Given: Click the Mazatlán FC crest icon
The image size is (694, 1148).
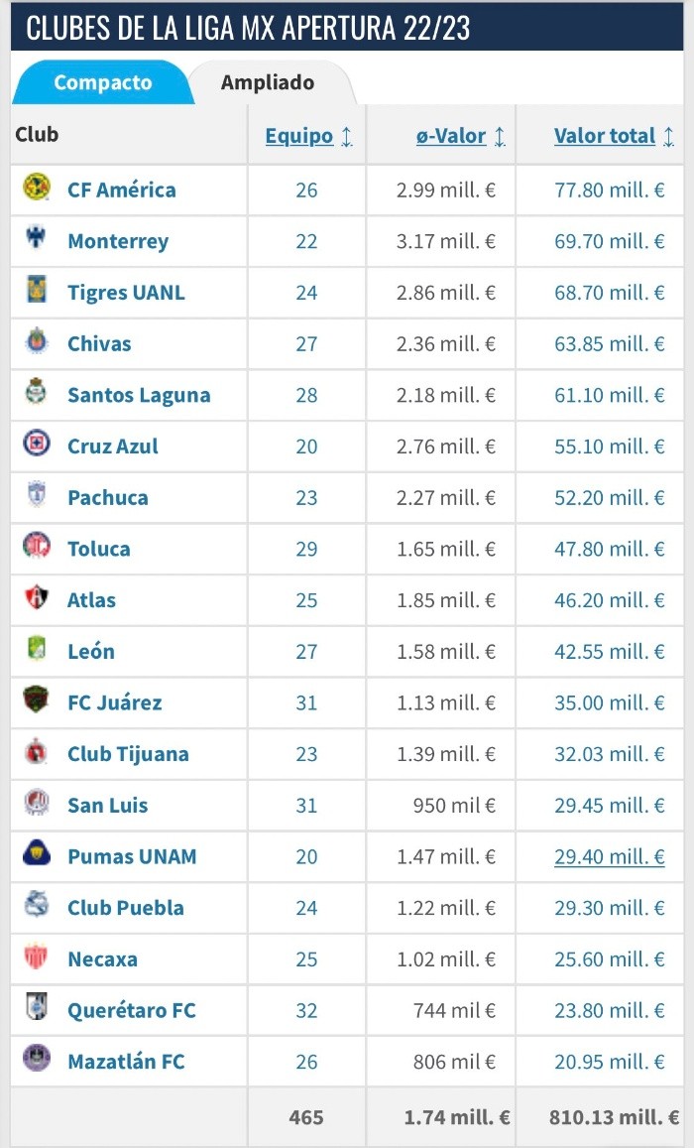Looking at the screenshot, I should click(x=37, y=1060).
